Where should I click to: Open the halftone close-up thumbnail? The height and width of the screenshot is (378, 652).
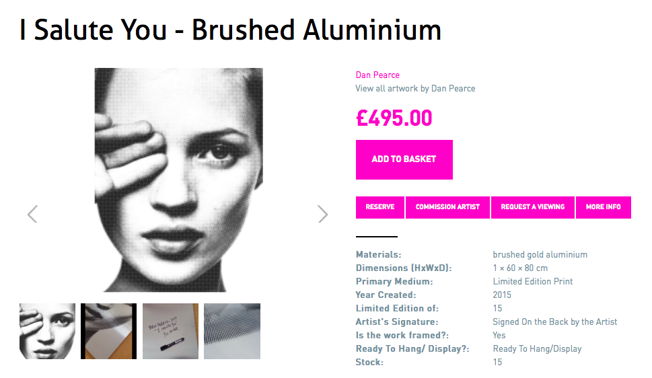232,331
